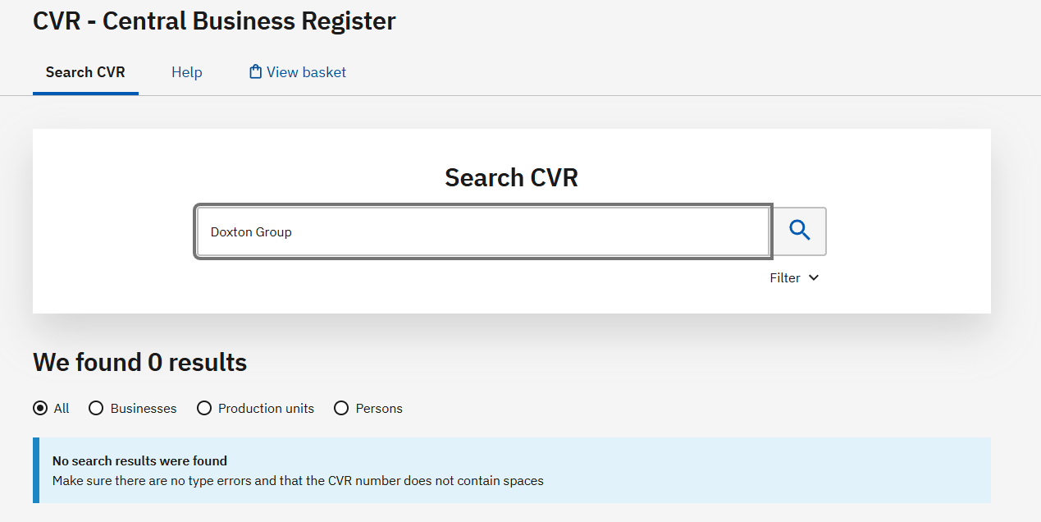The image size is (1041, 522).
Task: Click the blue stripe on the info banner
Action: coord(36,470)
